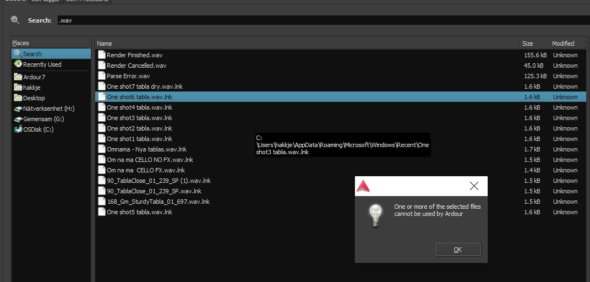
Task: Select the Parse Error.wav file icon
Action: click(x=101, y=76)
